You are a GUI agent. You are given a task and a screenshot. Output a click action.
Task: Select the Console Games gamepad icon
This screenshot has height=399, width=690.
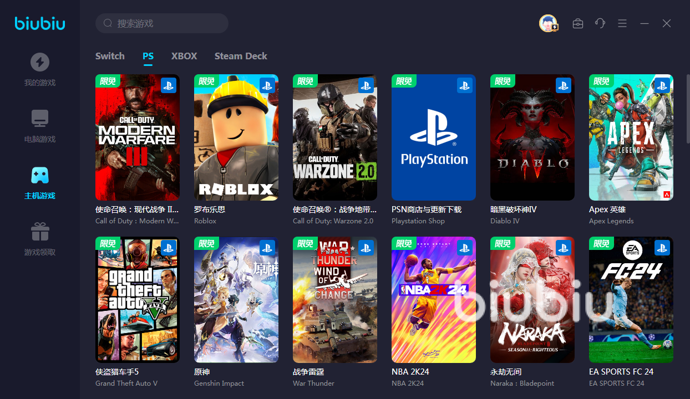click(x=39, y=176)
